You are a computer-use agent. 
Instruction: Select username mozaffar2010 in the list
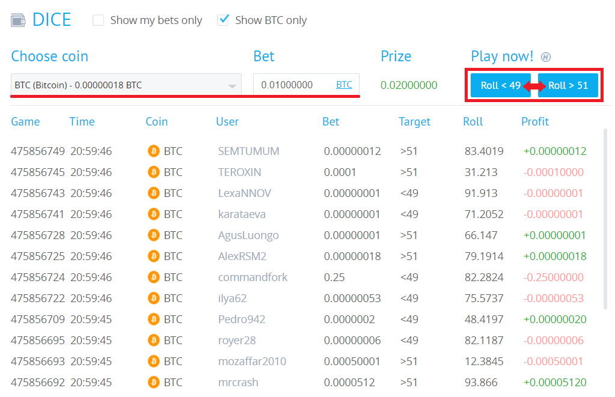pyautogui.click(x=252, y=362)
